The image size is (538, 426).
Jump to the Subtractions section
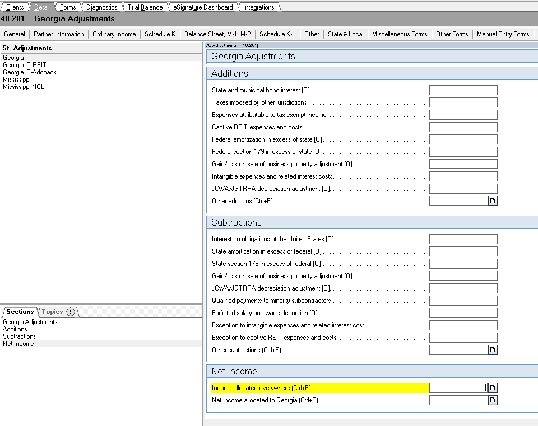[19, 336]
